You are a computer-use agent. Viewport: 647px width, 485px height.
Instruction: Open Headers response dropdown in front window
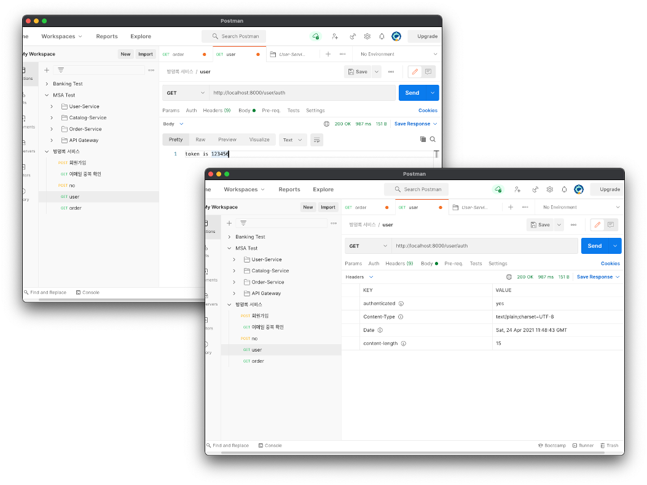pyautogui.click(x=359, y=277)
